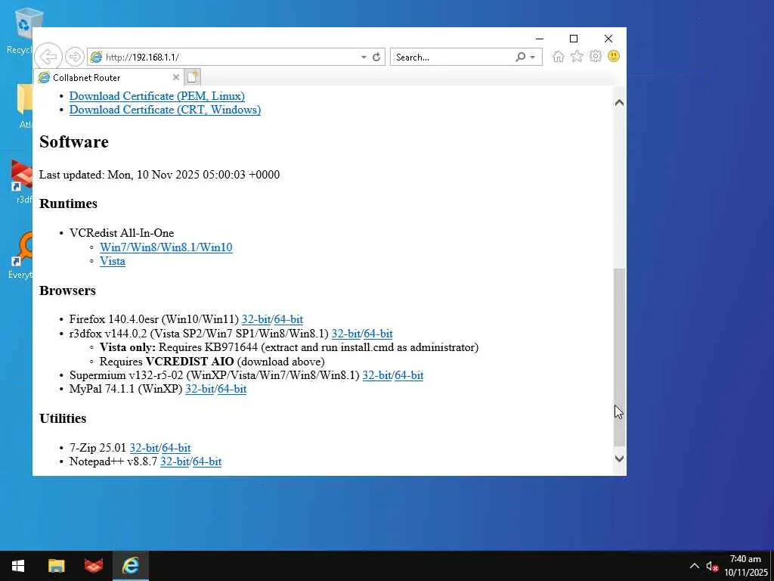Download MyPal 74.1.1 32-bit

click(x=200, y=389)
